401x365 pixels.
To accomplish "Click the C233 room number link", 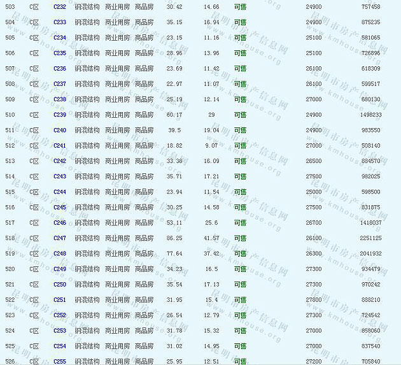I will 60,22.
